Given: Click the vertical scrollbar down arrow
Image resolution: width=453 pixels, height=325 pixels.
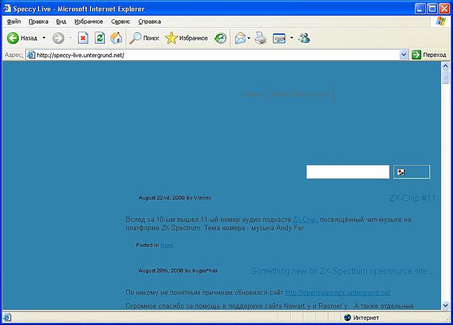Looking at the screenshot, I should coord(445,305).
